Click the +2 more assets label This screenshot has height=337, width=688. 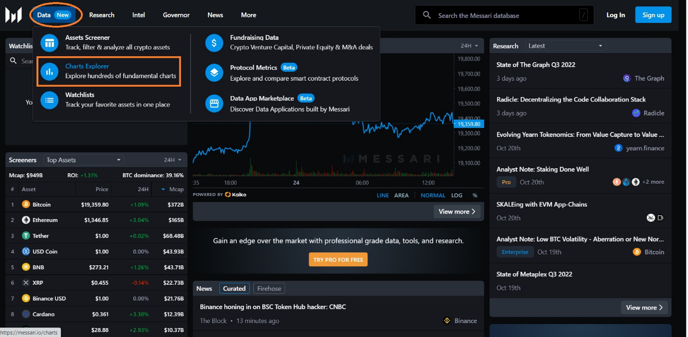pos(653,182)
